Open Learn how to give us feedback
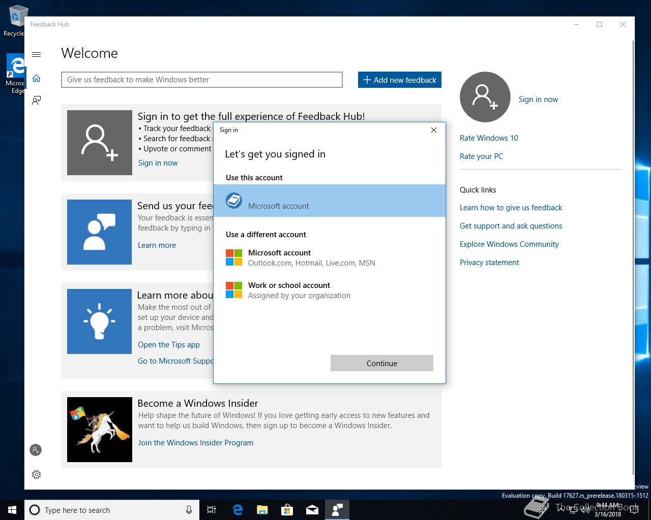 click(511, 208)
